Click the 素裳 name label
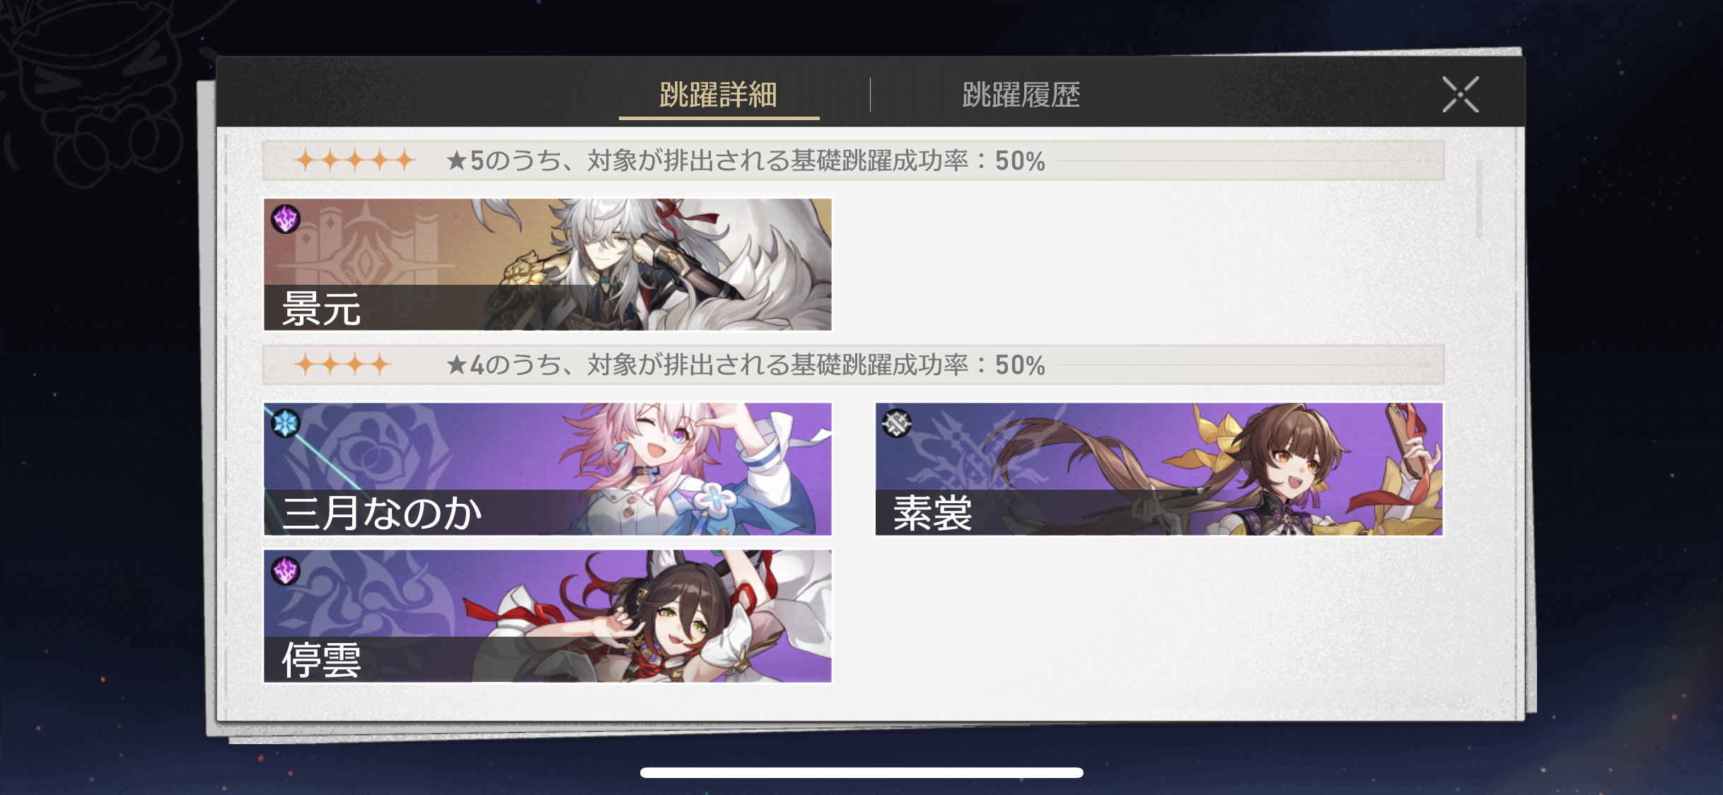Viewport: 1723px width, 795px height. [933, 513]
